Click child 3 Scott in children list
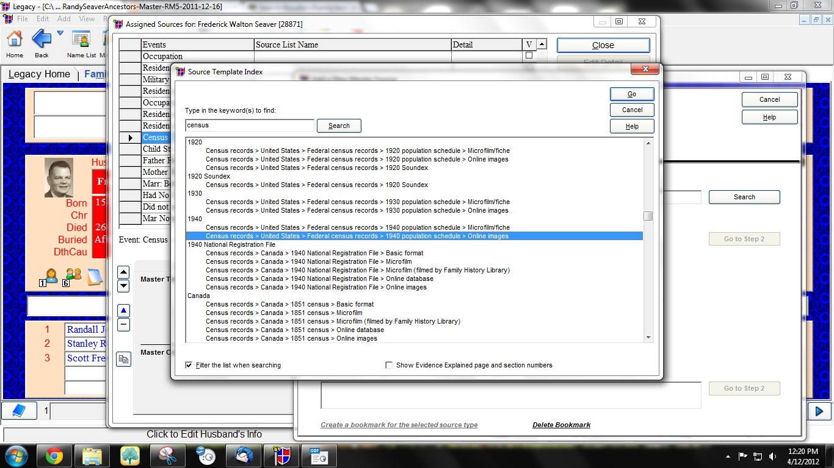834x468 pixels. coord(85,358)
